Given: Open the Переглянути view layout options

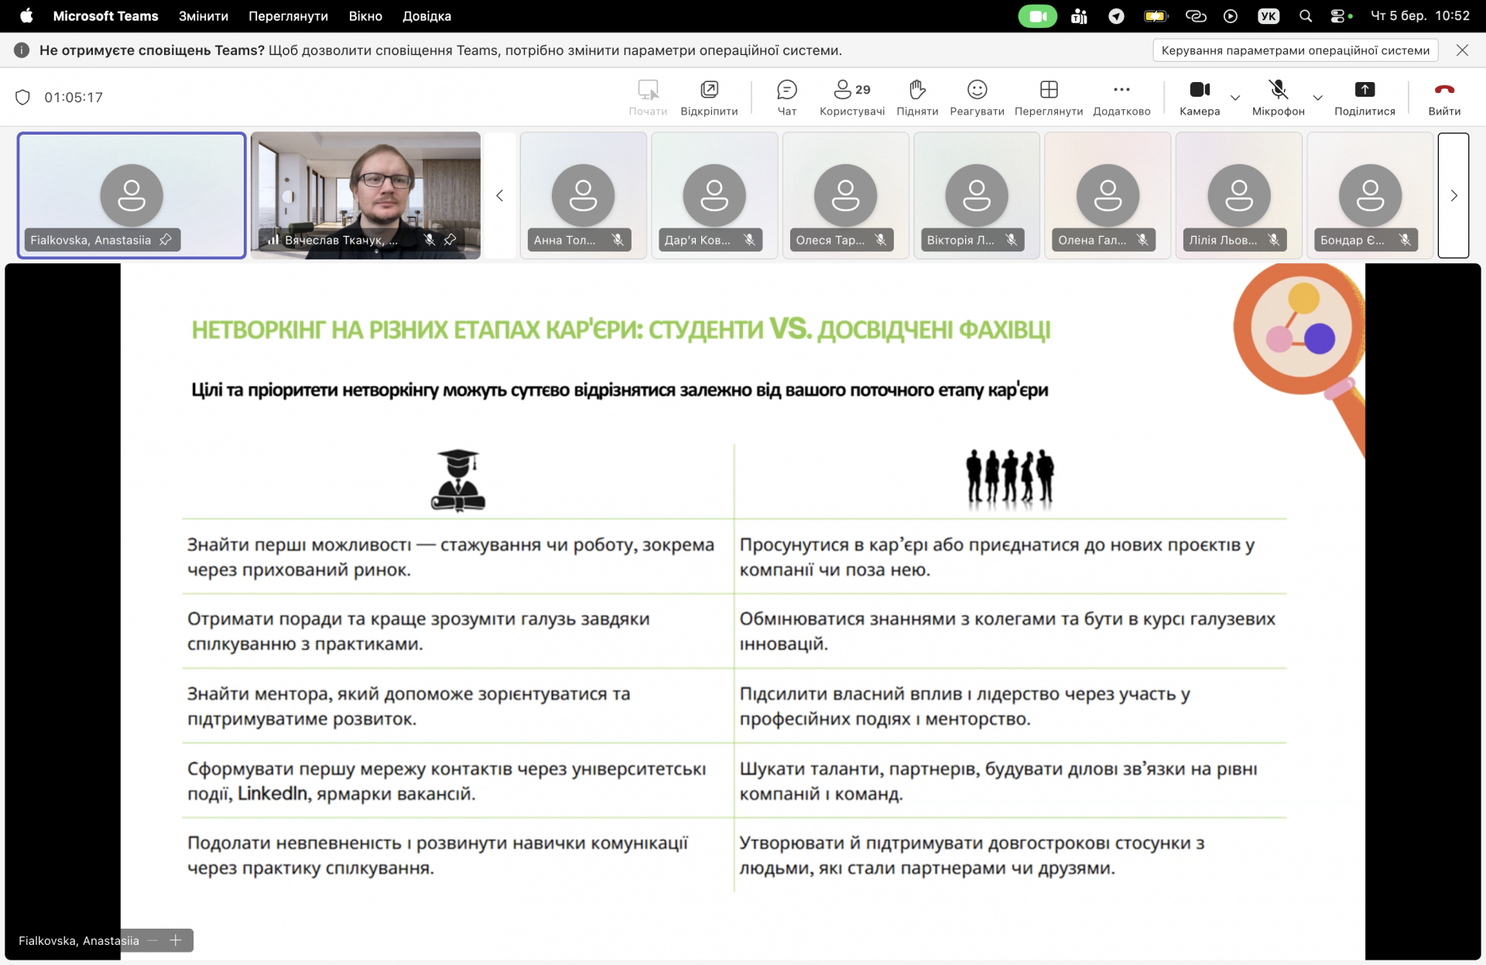Looking at the screenshot, I should click(1049, 98).
